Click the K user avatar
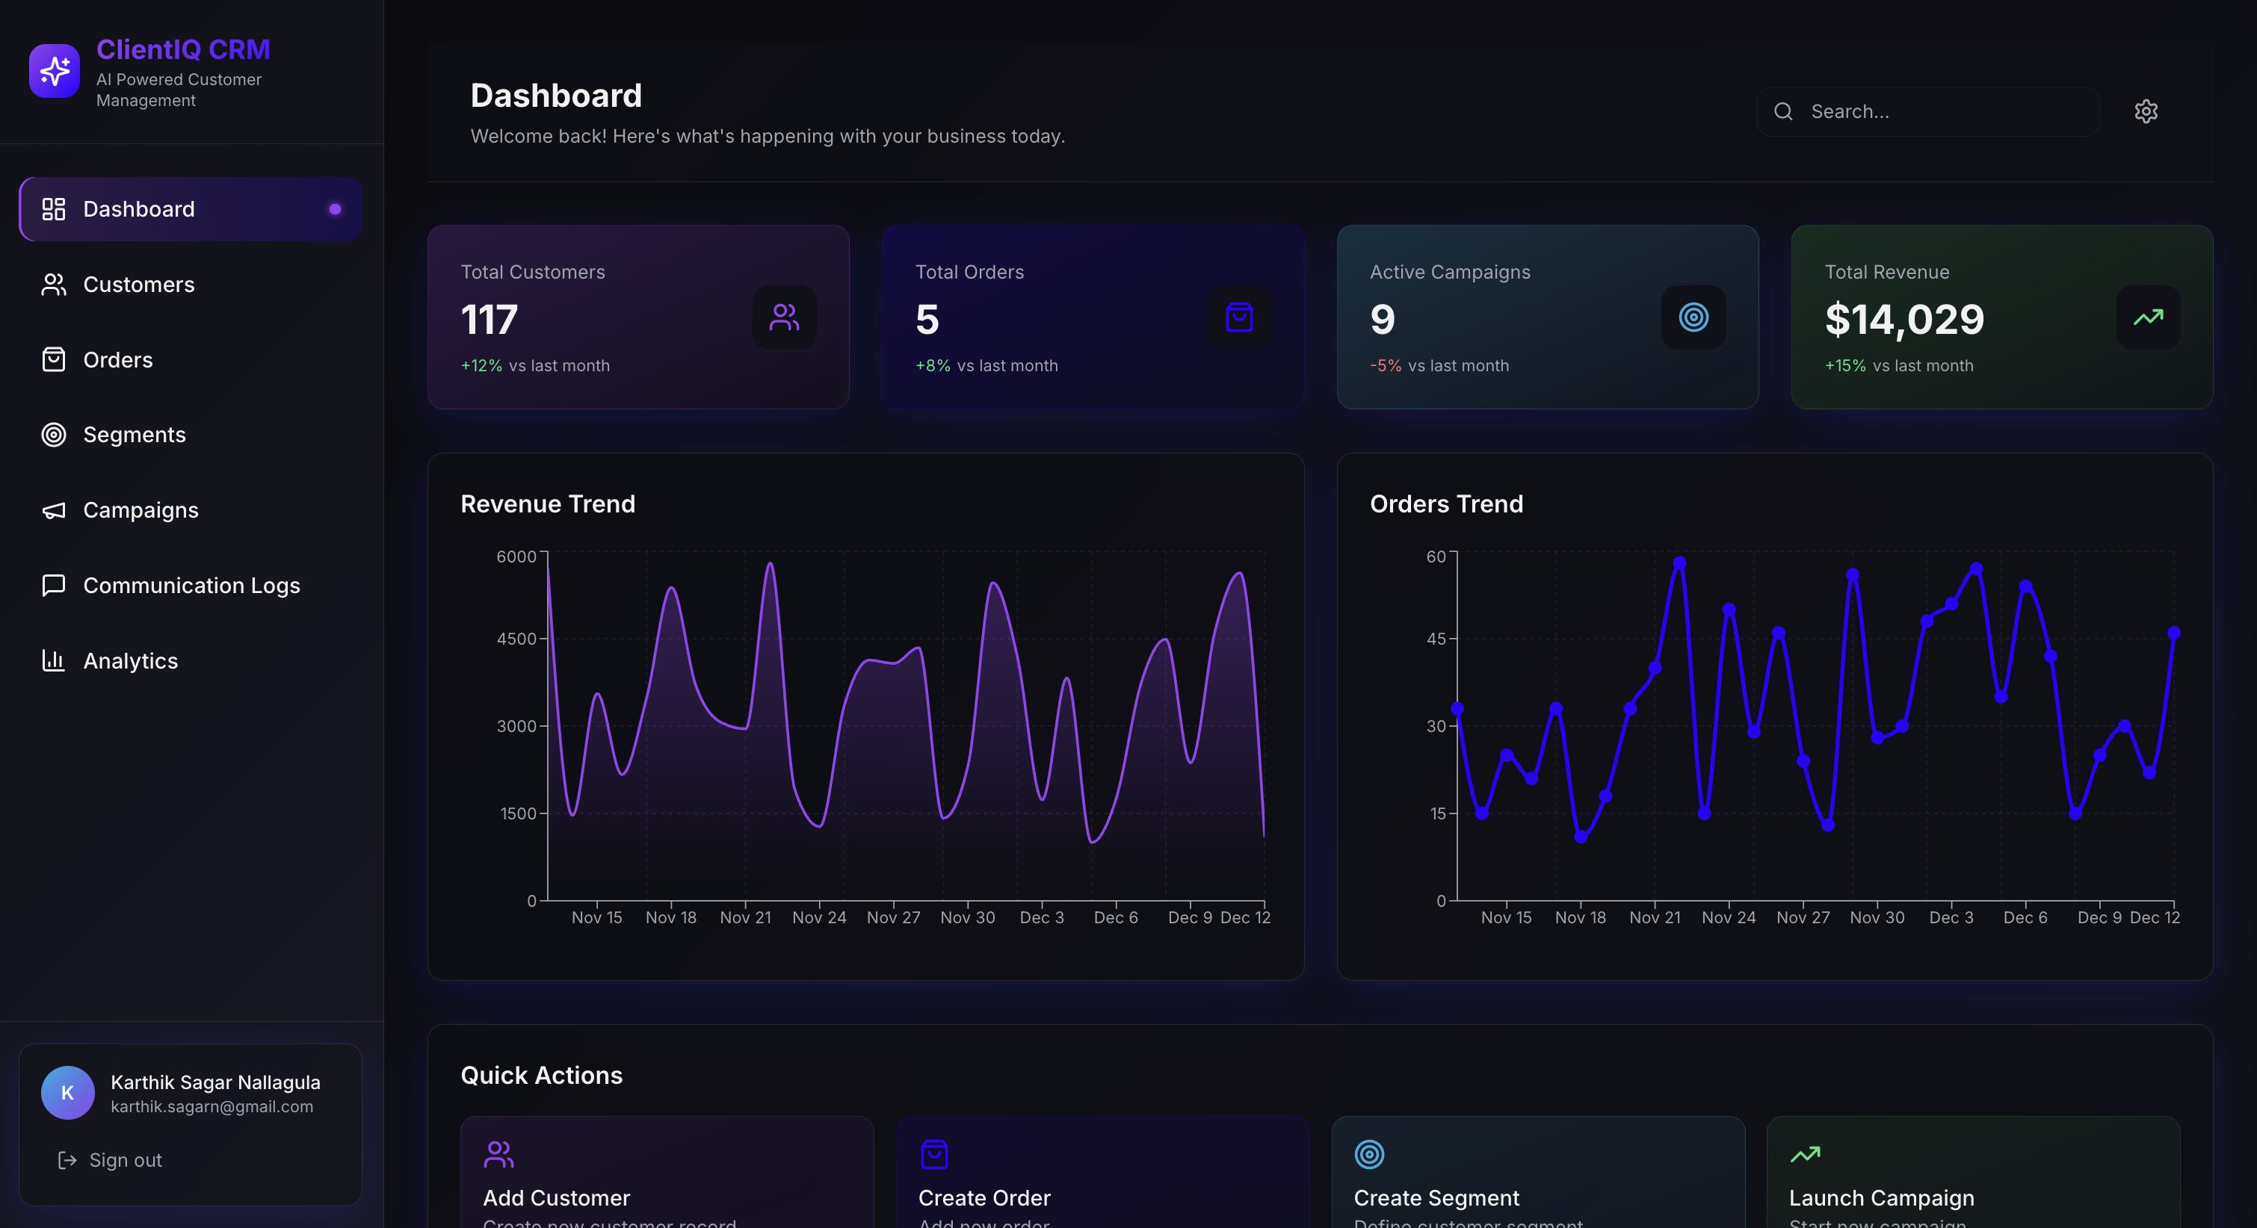The width and height of the screenshot is (2257, 1228). [x=67, y=1092]
